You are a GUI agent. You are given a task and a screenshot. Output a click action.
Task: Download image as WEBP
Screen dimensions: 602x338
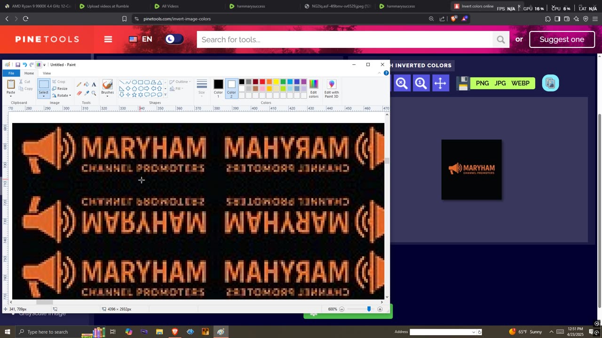(521, 83)
